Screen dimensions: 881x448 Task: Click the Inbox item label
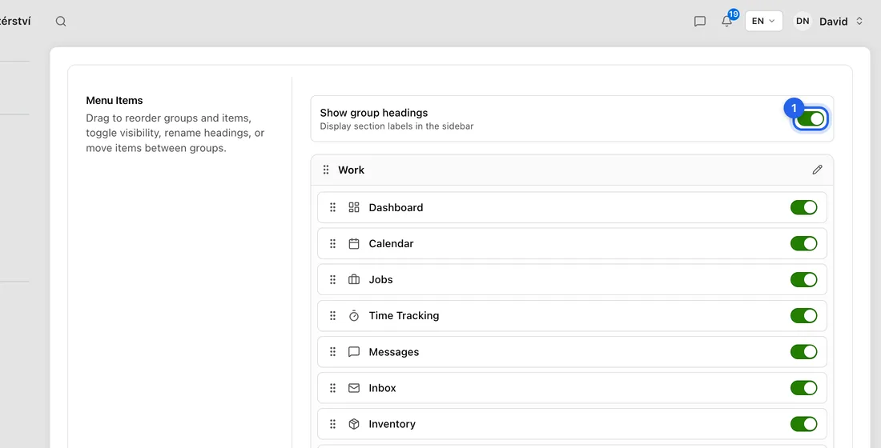coord(382,388)
